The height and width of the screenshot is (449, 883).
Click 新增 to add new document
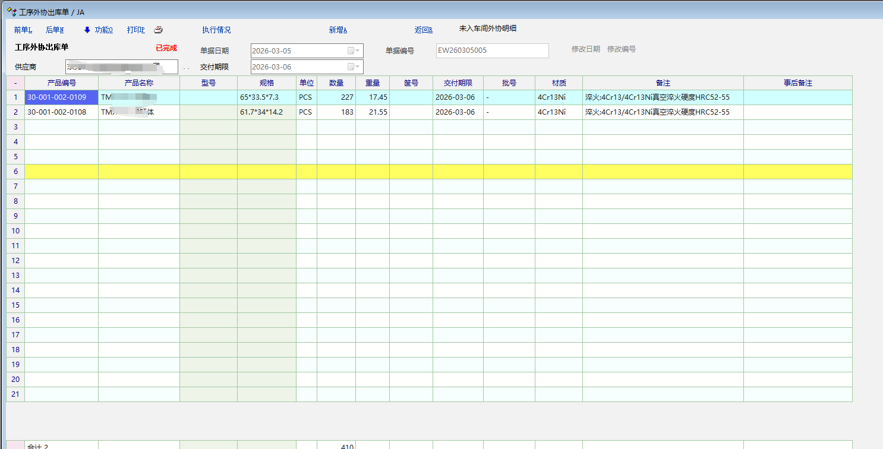338,30
